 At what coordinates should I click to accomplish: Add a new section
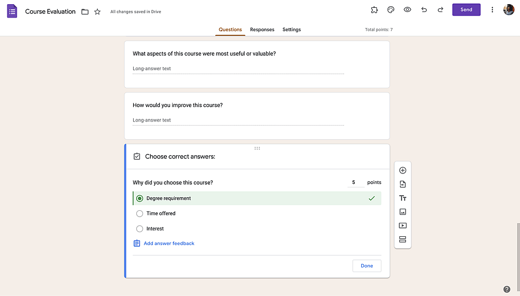coord(402,239)
